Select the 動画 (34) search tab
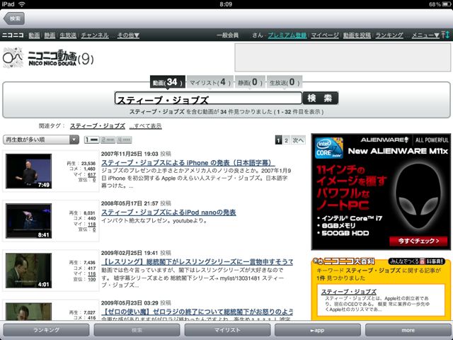The height and width of the screenshot is (340, 453). pos(168,82)
